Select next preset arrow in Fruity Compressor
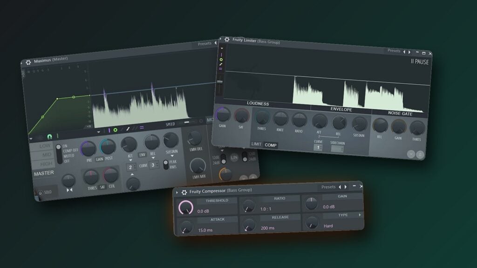The height and width of the screenshot is (268, 477). 345,187
